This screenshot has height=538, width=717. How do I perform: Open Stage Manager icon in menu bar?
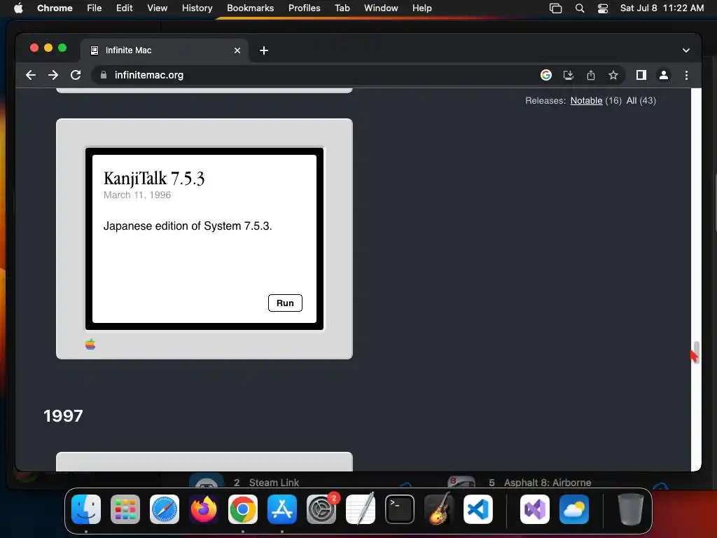point(555,8)
